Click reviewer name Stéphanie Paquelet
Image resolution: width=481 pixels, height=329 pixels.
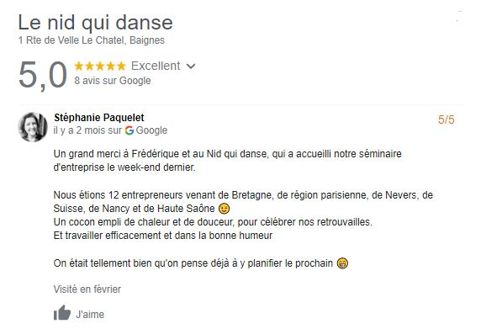point(99,117)
